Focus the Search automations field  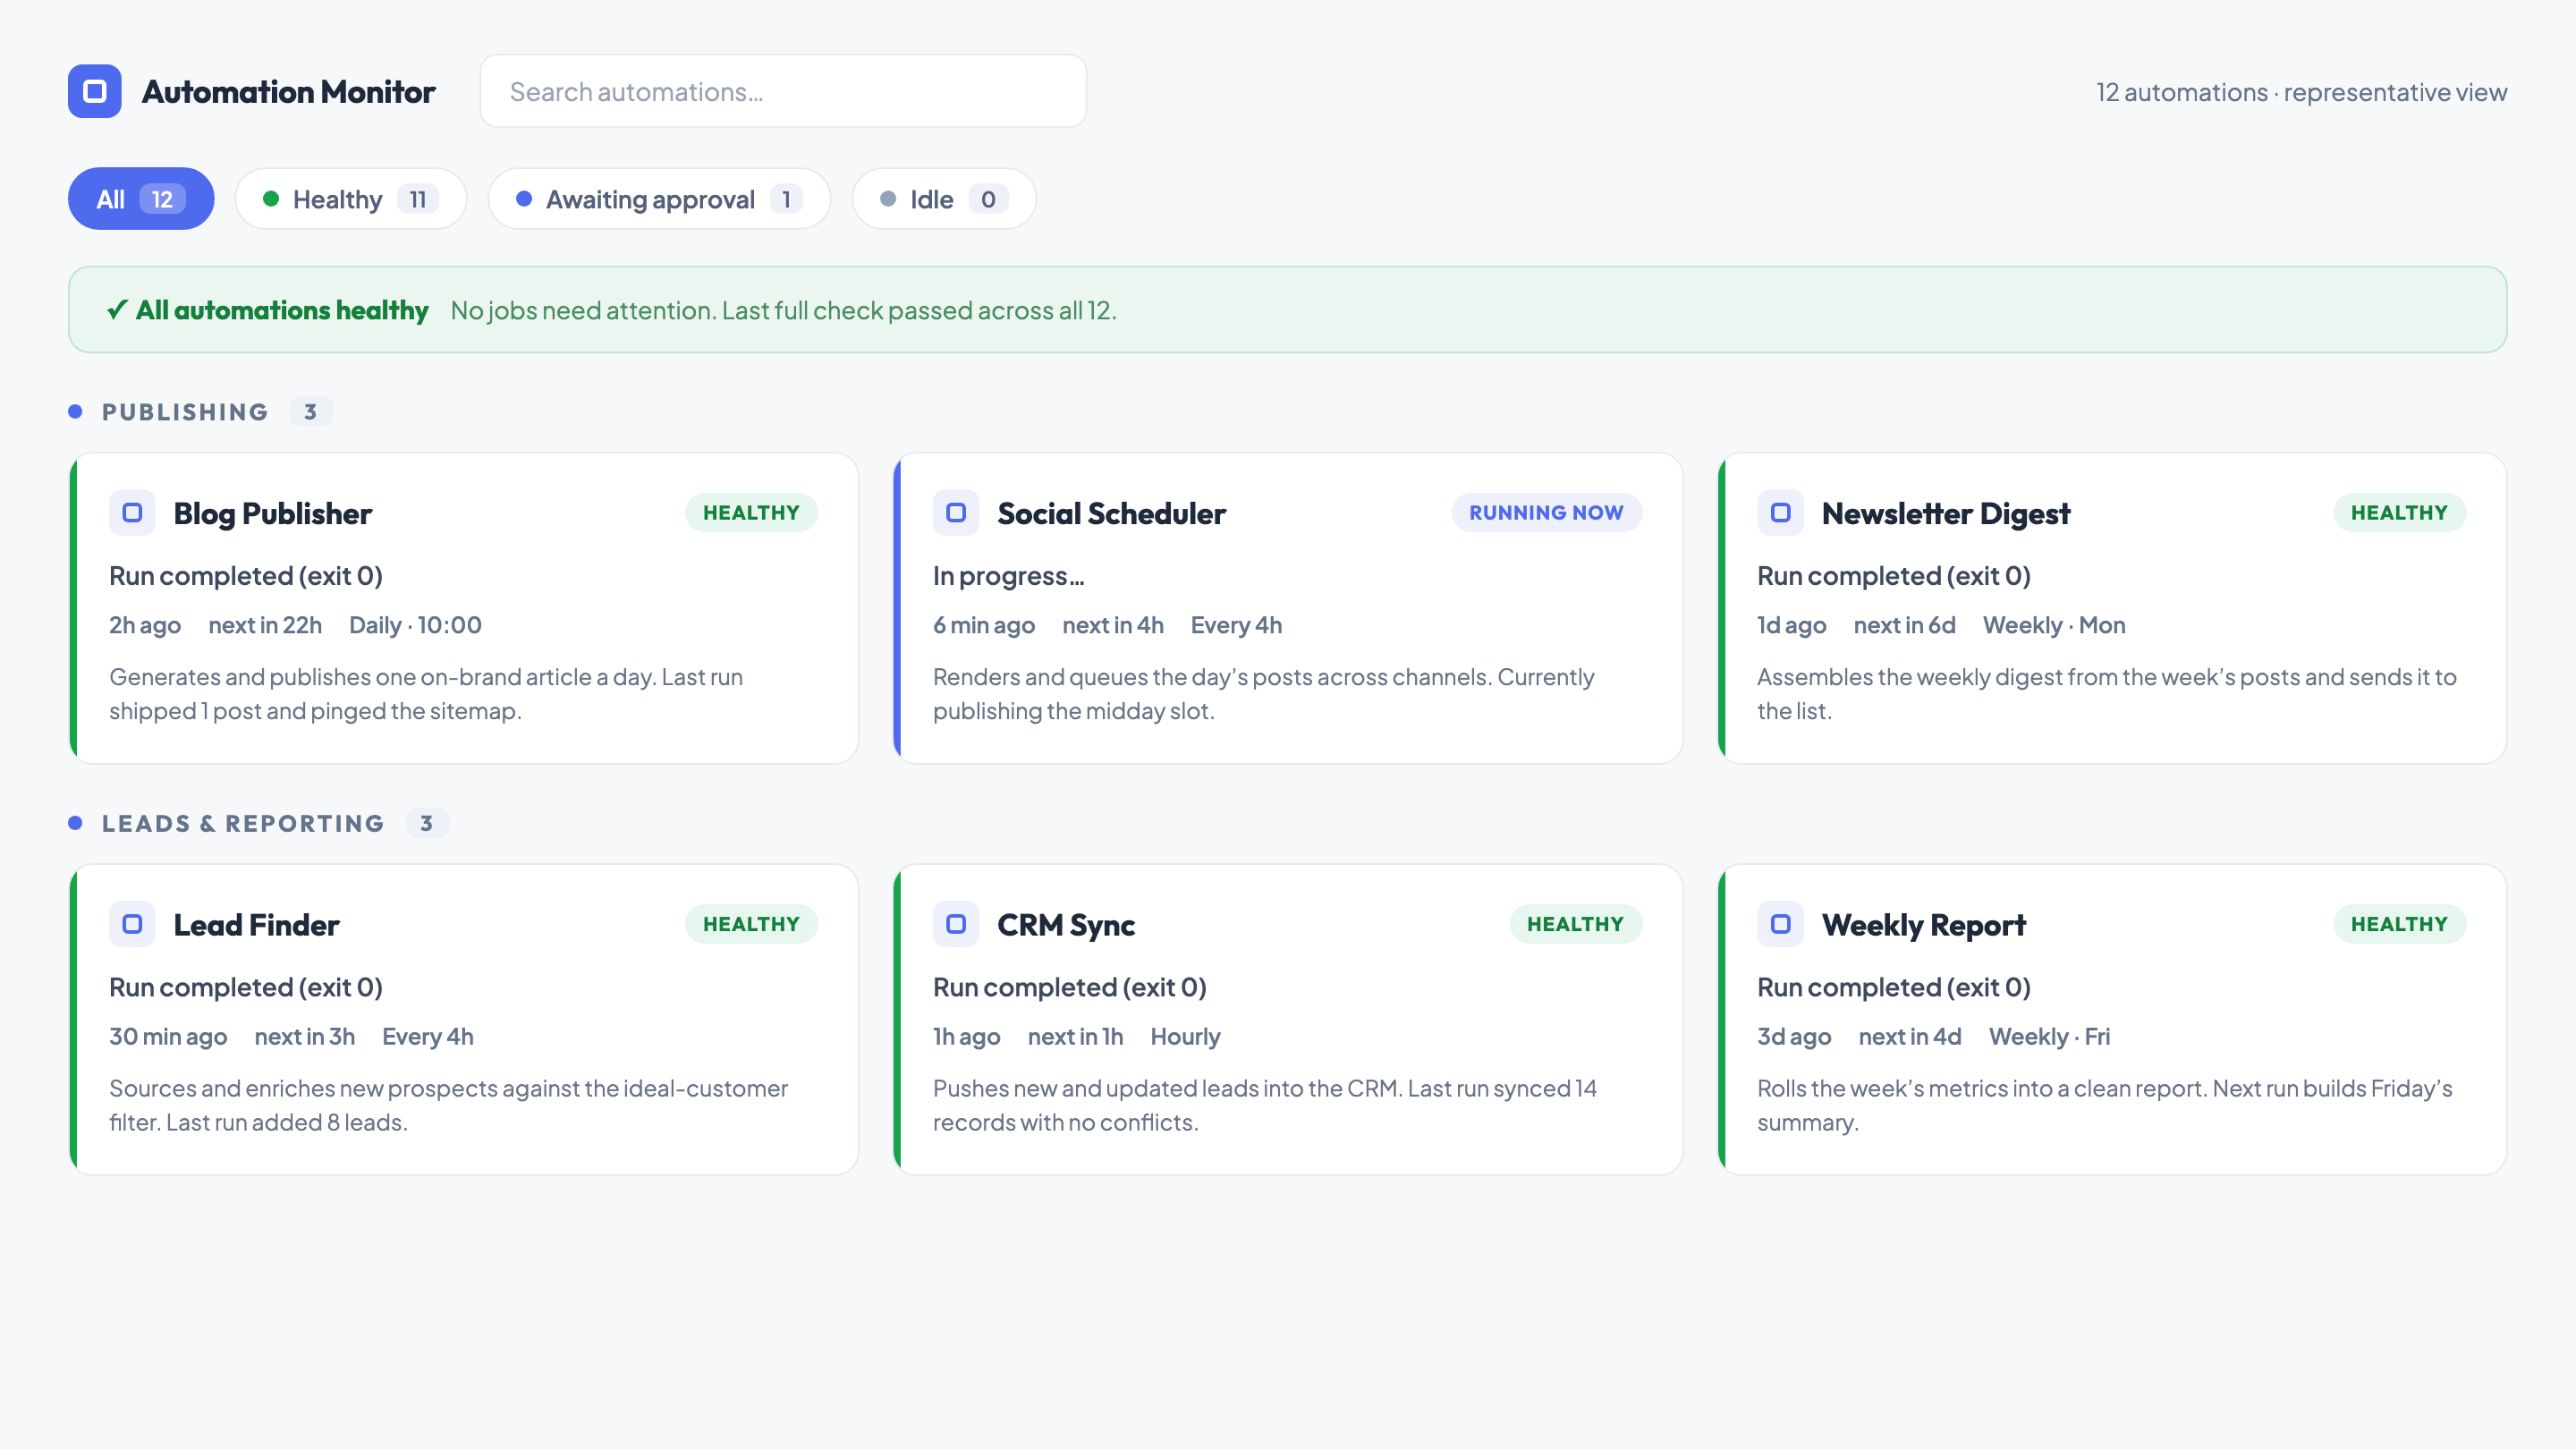pyautogui.click(x=783, y=91)
